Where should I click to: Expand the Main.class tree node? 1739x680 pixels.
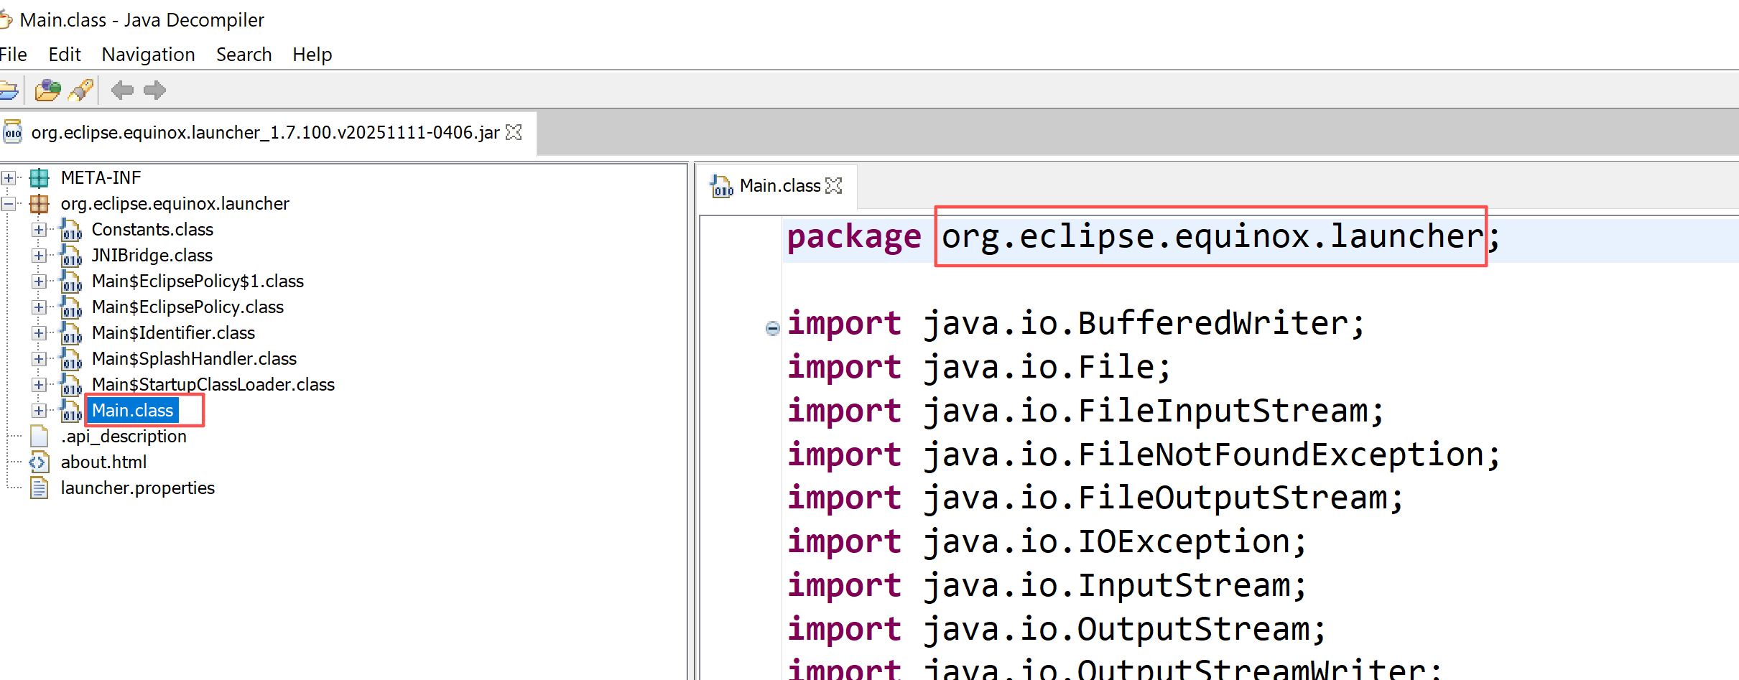click(39, 411)
